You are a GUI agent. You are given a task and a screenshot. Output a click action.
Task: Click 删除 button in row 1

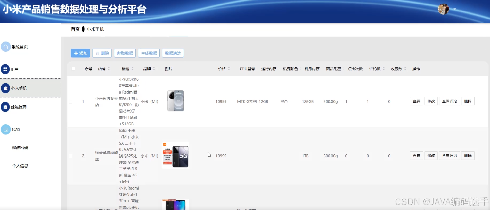click(468, 101)
